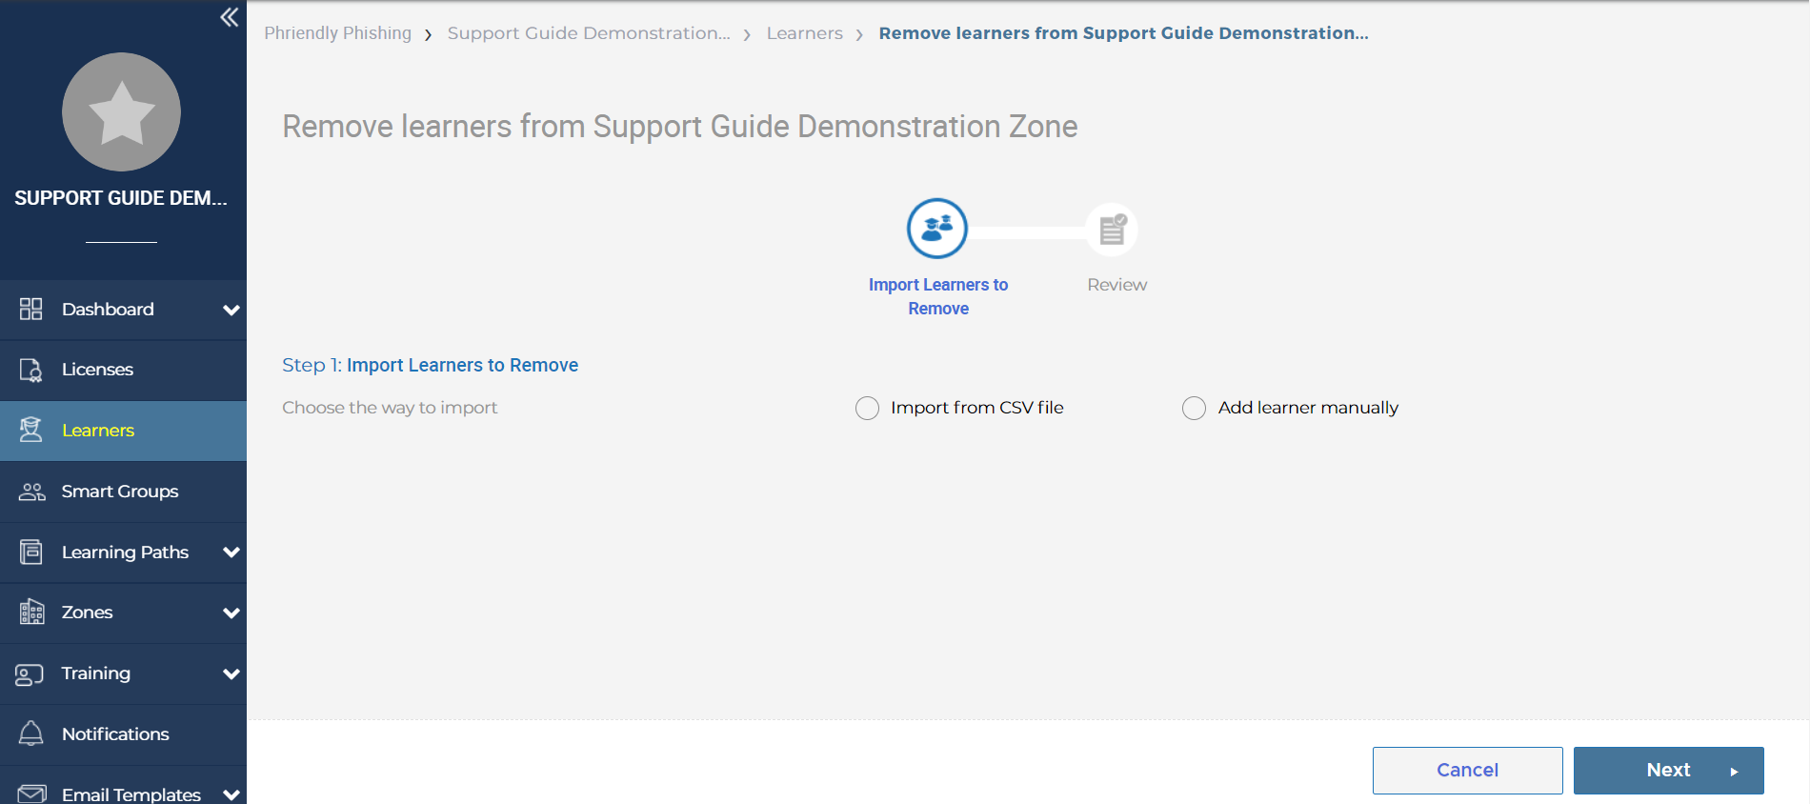The height and width of the screenshot is (804, 1810).
Task: Click the Email Templates envelope icon
Action: 31,794
